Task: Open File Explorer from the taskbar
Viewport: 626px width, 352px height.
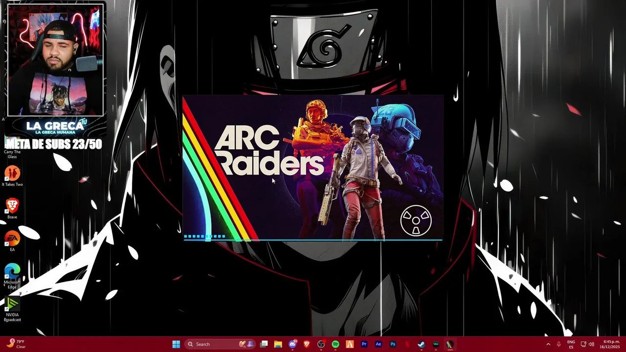Action: pyautogui.click(x=278, y=344)
